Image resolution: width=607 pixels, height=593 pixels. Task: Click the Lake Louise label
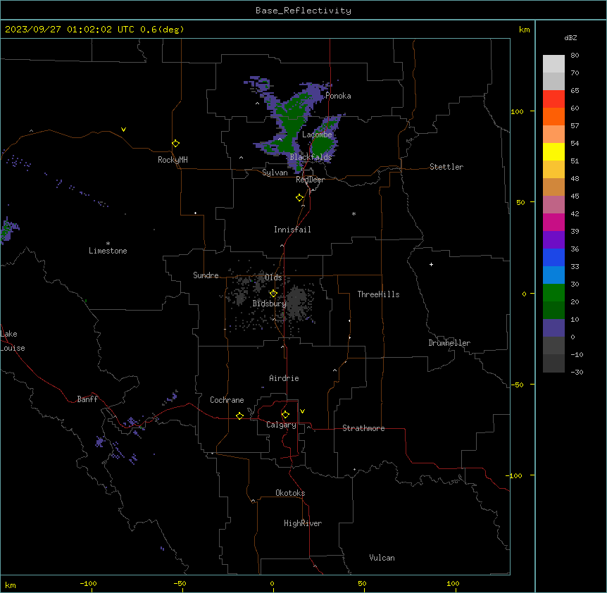tap(13, 341)
